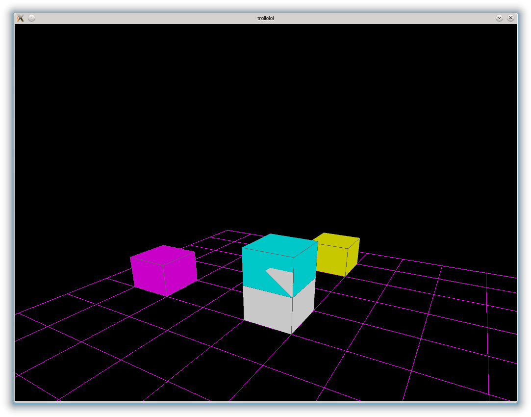531x417 pixels.
Task: Select the magenta cube
Action: (x=163, y=270)
